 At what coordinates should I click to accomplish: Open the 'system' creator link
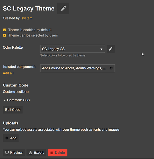27,18
